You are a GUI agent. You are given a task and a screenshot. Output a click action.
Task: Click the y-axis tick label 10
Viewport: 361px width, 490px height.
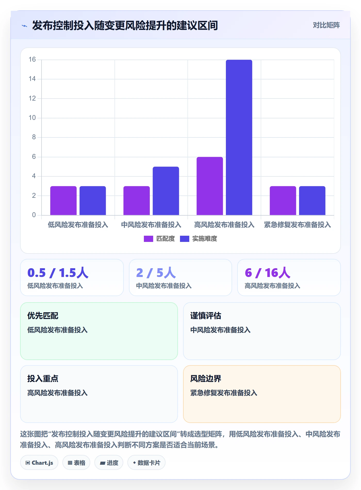click(32, 118)
